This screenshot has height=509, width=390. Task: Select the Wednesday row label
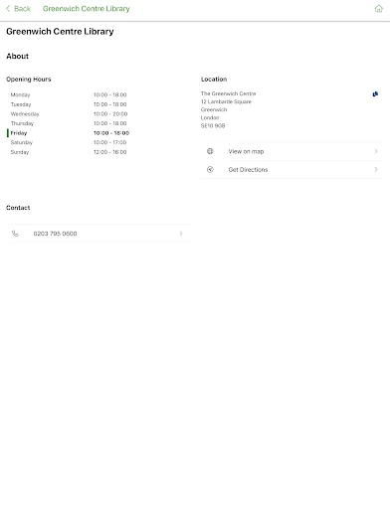[x=25, y=114]
